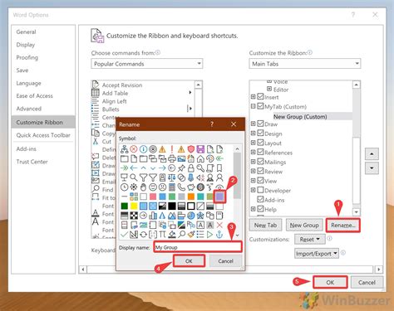394x311 pixels.
Task: Choose the piggy bank symbol
Action: [191, 187]
